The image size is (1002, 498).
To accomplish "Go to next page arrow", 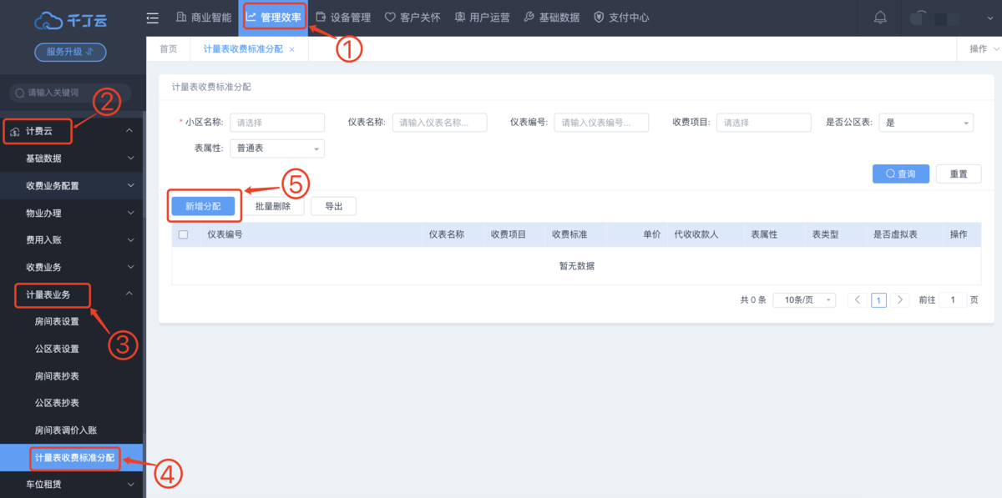I will coord(899,300).
